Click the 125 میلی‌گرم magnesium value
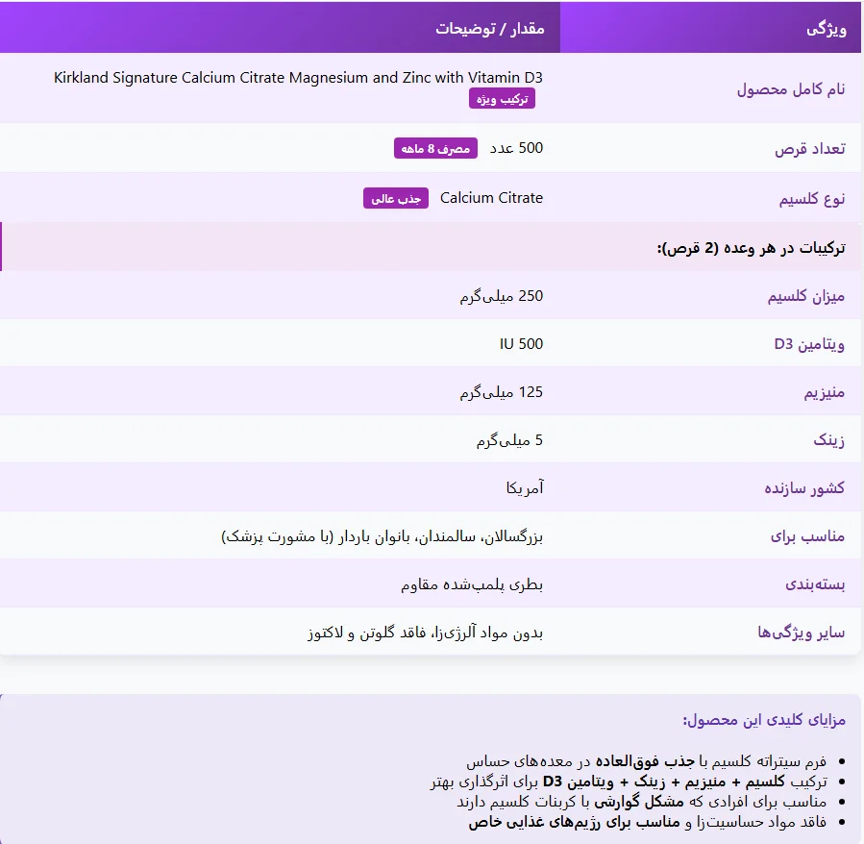Image resolution: width=864 pixels, height=844 pixels. [502, 392]
